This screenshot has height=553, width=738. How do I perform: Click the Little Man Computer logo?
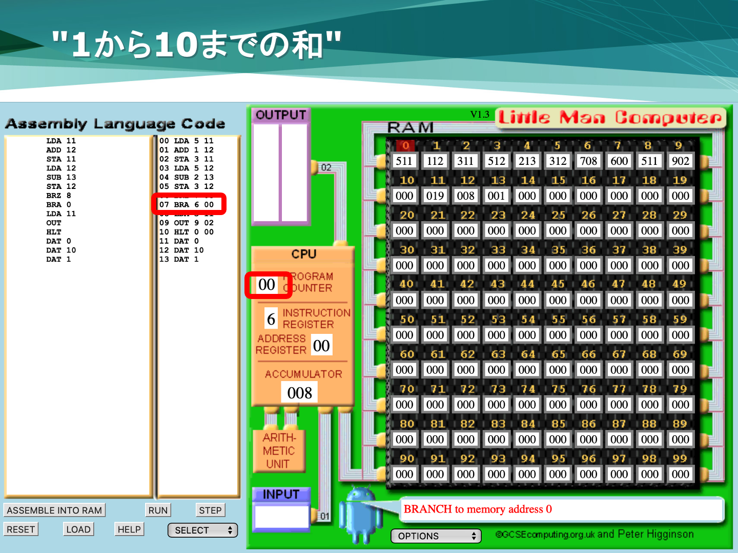pyautogui.click(x=610, y=118)
